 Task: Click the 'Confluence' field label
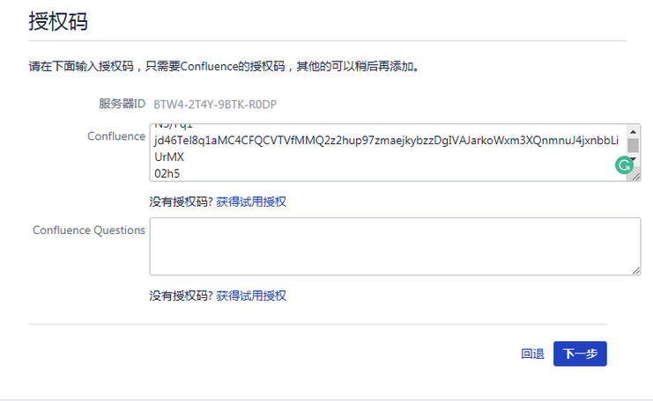coord(115,136)
